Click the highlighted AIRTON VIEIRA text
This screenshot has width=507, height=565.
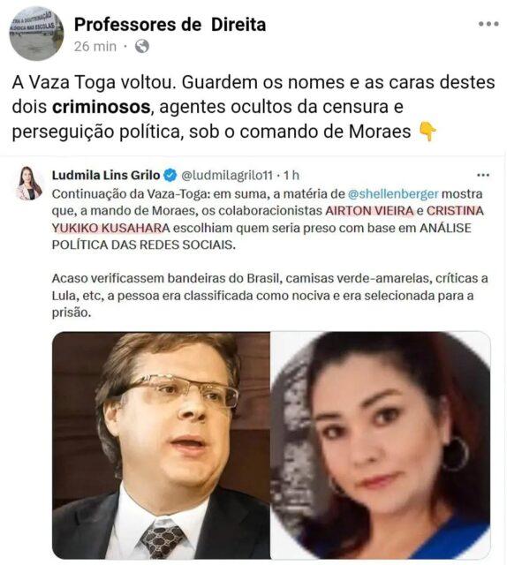click(369, 211)
